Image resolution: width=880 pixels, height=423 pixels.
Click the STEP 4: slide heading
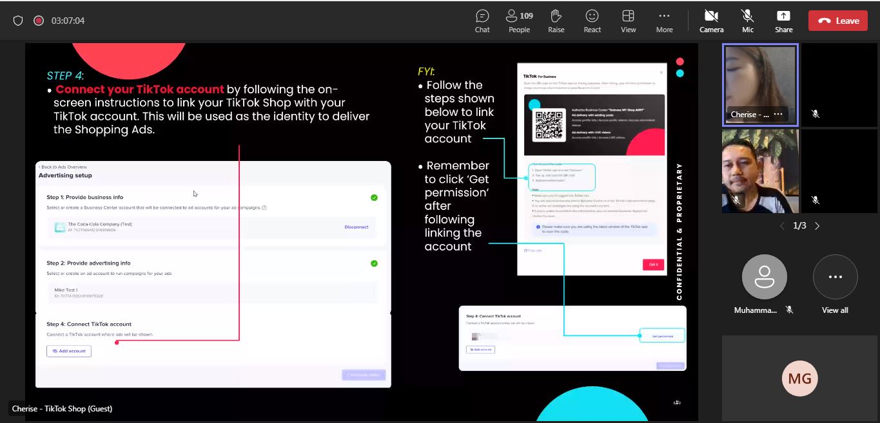coord(65,75)
